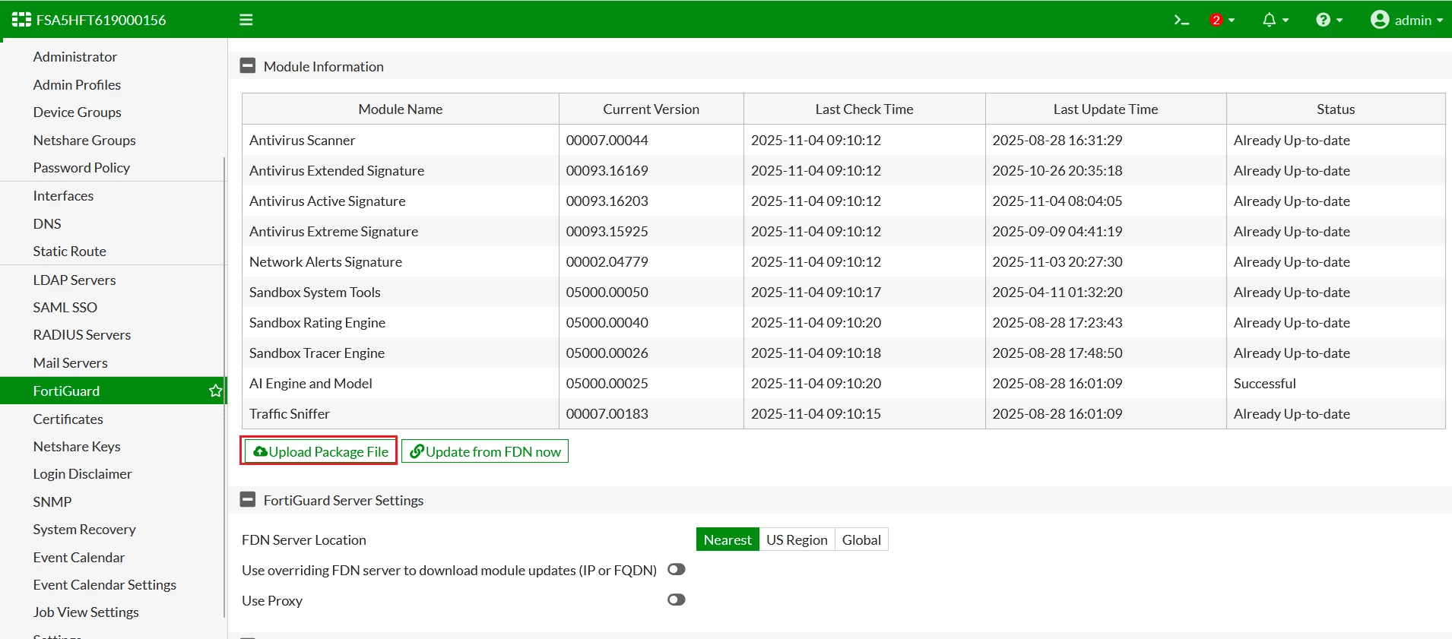This screenshot has height=639, width=1452.
Task: Open the red alert count badge
Action: point(1216,21)
